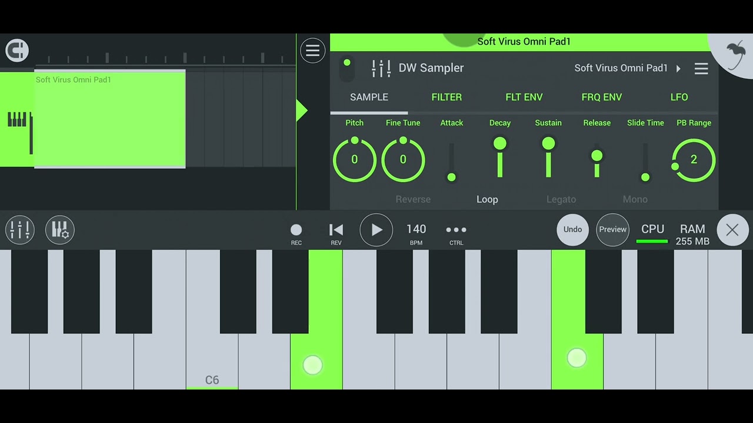Viewport: 753px width, 423px height.
Task: Open the DW Sampler options menu
Action: (701, 69)
